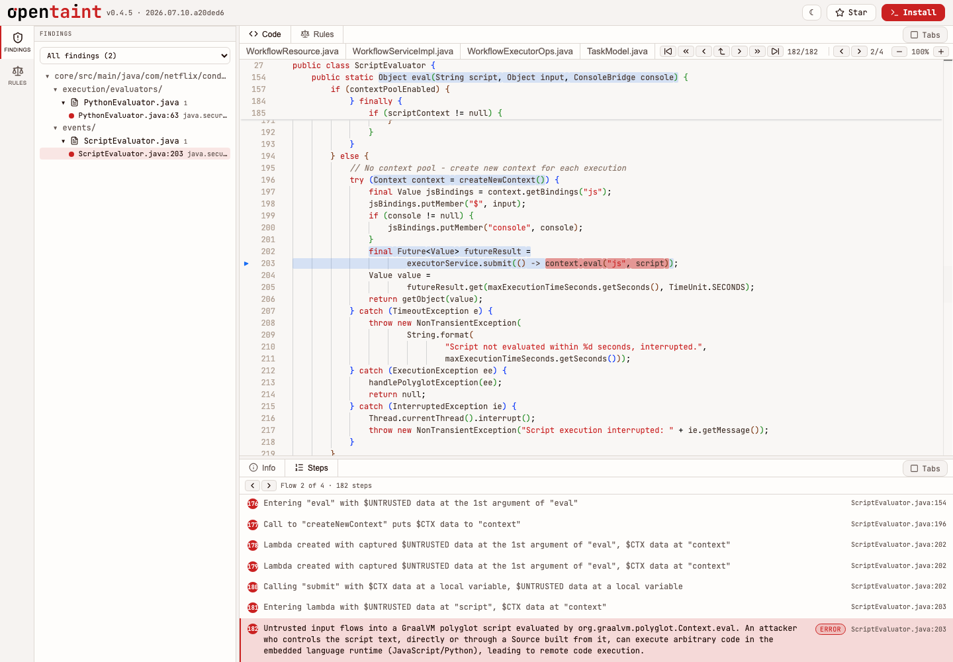Click the opentaint logo

click(x=54, y=12)
